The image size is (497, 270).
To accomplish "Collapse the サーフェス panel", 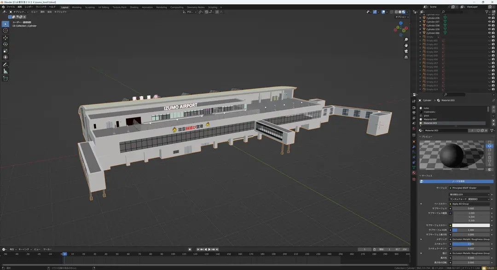I will pyautogui.click(x=421, y=176).
